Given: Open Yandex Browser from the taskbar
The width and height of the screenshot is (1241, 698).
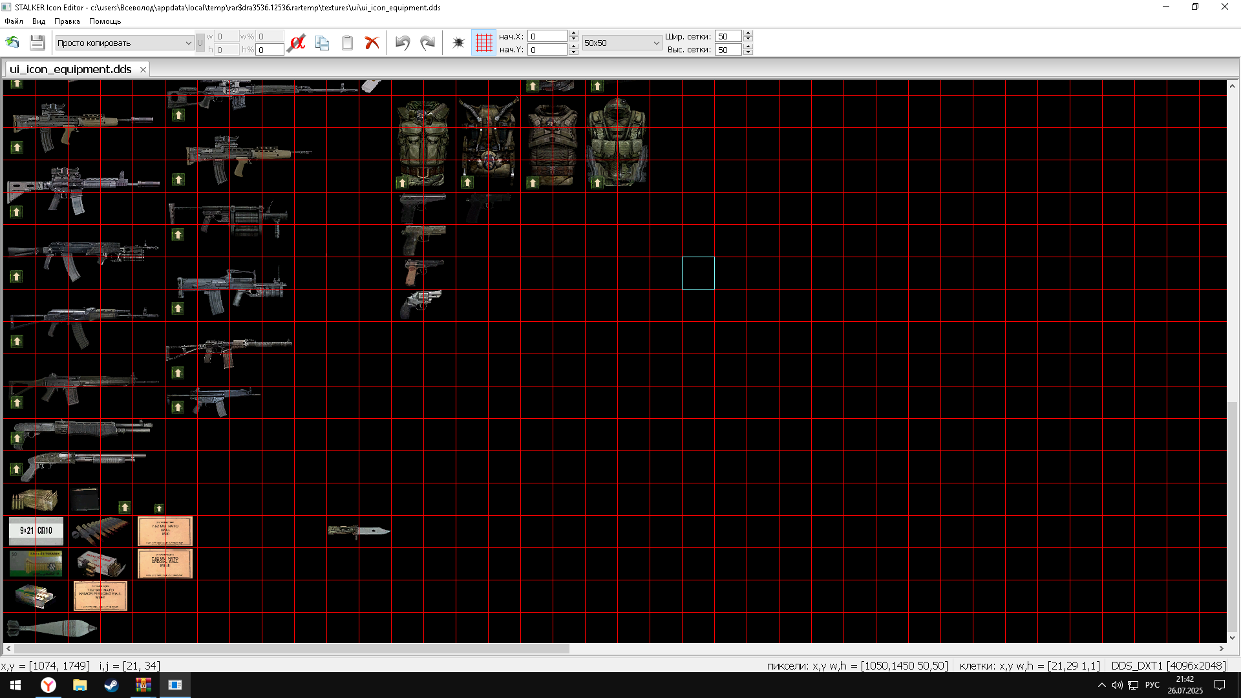Looking at the screenshot, I should click(x=48, y=685).
